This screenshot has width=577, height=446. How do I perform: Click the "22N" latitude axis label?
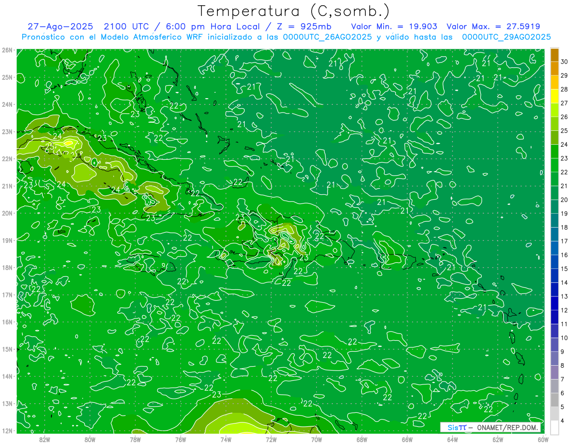click(7, 159)
